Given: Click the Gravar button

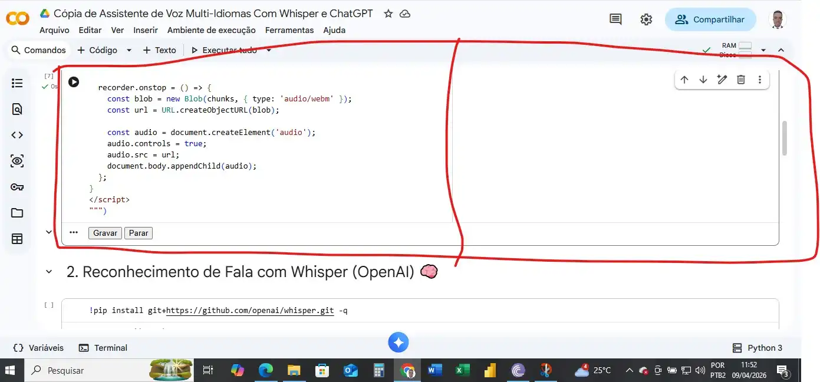Looking at the screenshot, I should [x=105, y=233].
